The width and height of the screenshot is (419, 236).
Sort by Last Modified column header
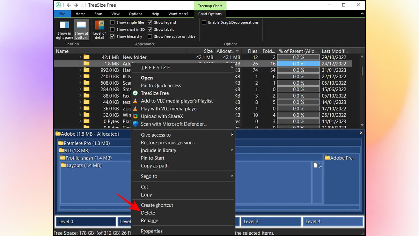click(335, 51)
